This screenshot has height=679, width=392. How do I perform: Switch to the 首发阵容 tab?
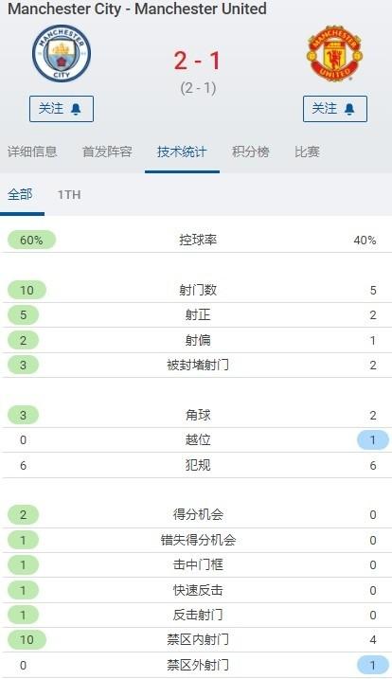(x=107, y=152)
